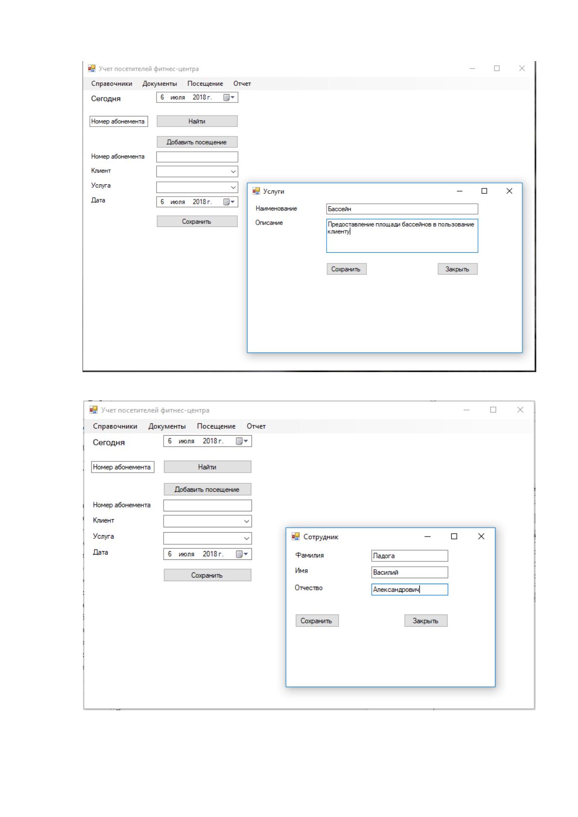The image size is (578, 817).
Task: Maximize the Услуги dialog
Action: (484, 191)
